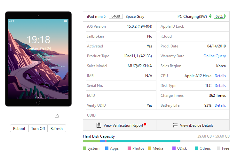The image size is (237, 157).
Task: Click the iPad mini 5 device name
Action: pyautogui.click(x=96, y=17)
